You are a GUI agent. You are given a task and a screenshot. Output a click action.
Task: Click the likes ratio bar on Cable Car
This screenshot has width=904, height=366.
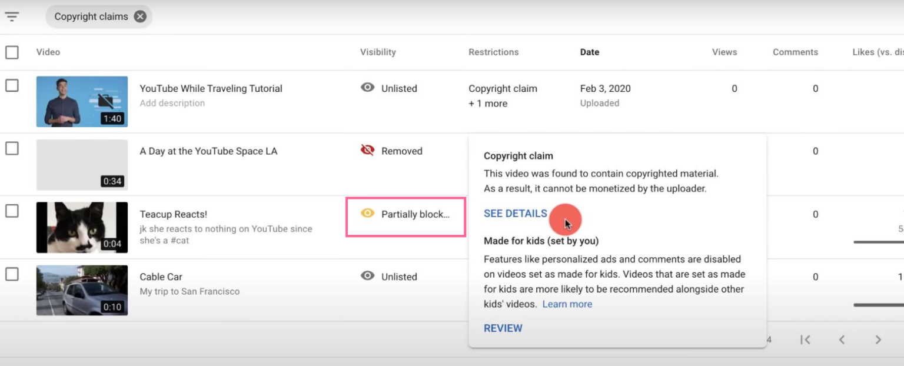(877, 306)
